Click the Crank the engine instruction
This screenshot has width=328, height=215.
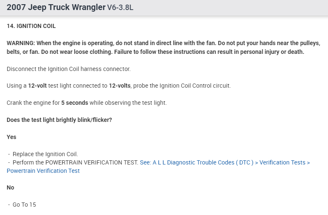point(33,103)
